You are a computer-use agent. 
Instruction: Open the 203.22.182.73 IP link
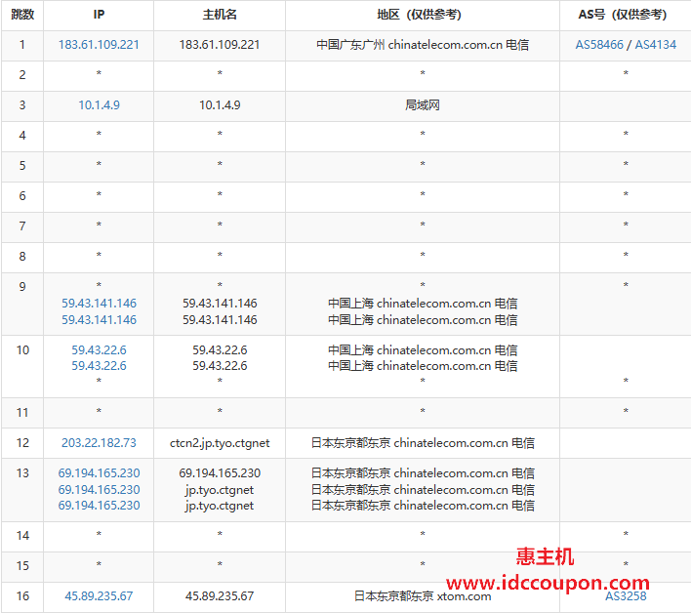click(99, 442)
